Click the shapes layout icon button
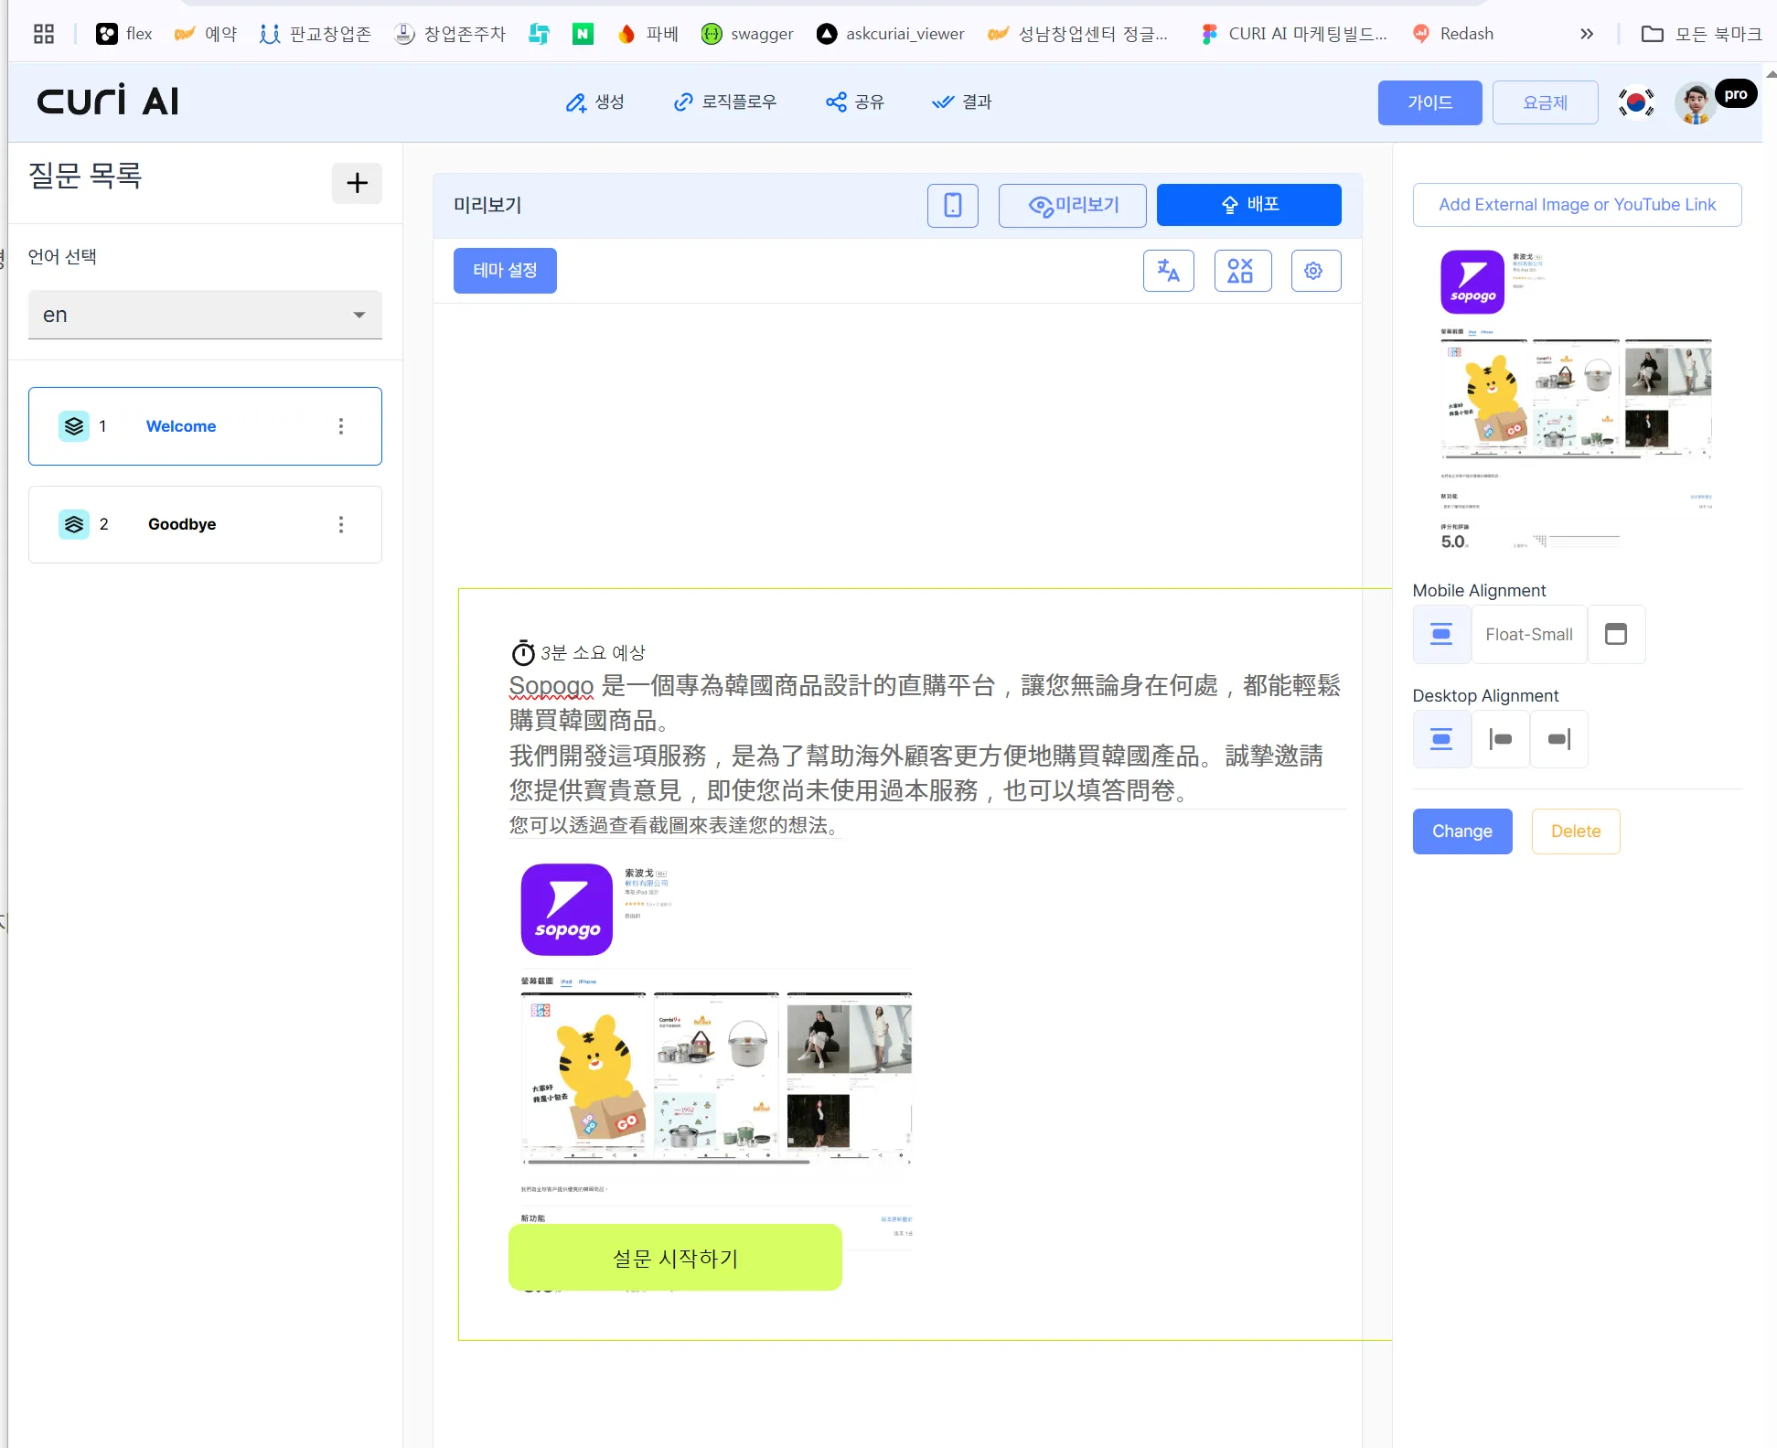Viewport: 1777px width, 1448px height. coord(1242,271)
